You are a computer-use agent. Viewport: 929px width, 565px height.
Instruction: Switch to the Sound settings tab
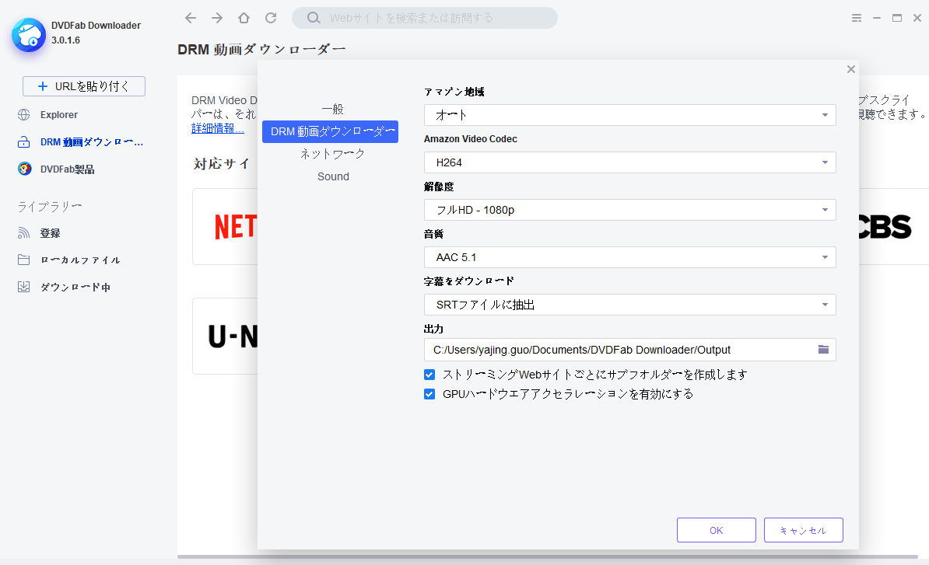[333, 176]
